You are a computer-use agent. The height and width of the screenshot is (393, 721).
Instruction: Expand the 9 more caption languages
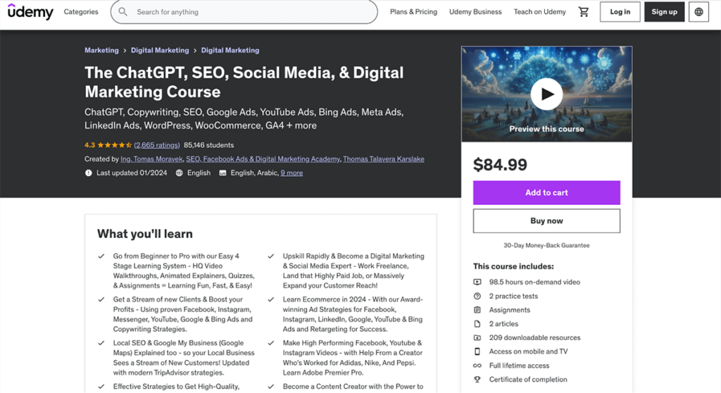(291, 173)
